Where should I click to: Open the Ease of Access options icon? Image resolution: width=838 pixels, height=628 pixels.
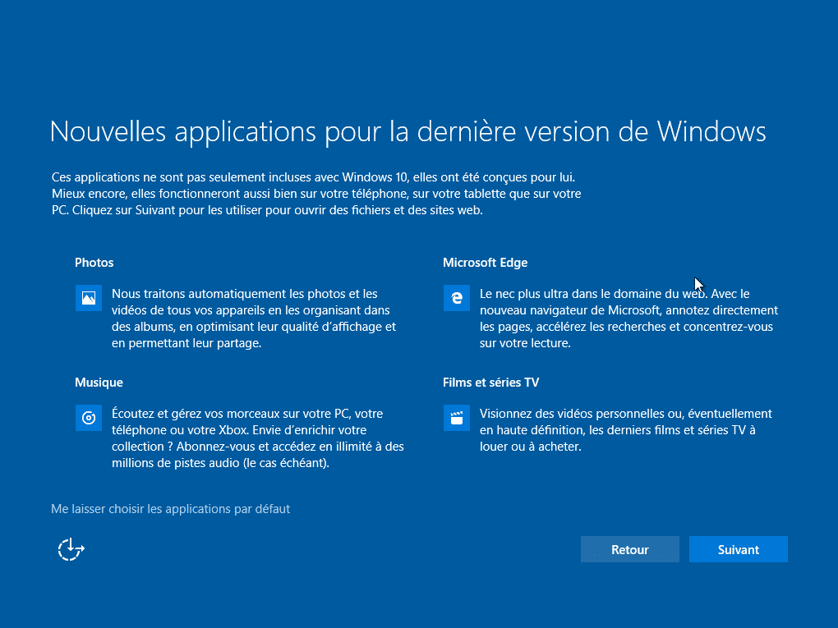click(x=71, y=549)
